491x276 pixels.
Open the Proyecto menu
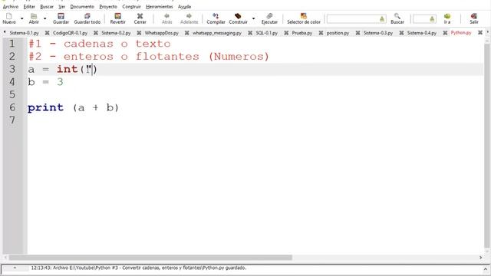108,7
